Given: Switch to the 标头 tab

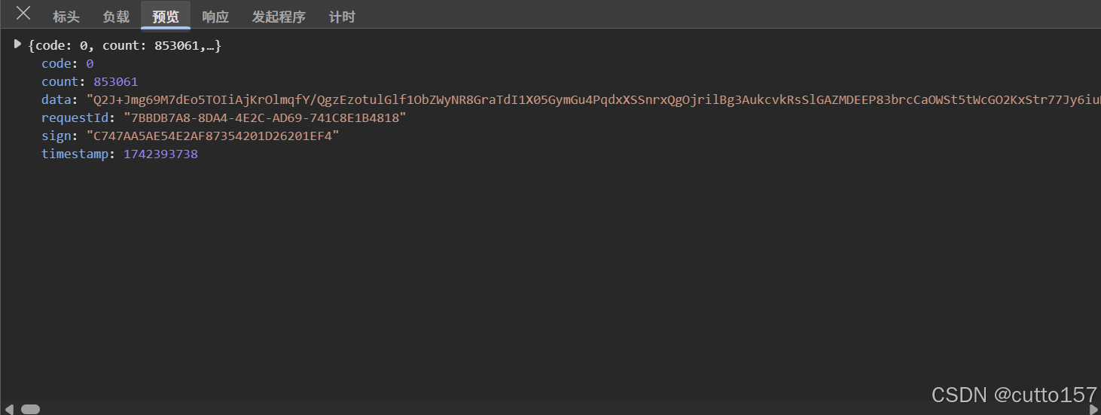Looking at the screenshot, I should point(66,17).
